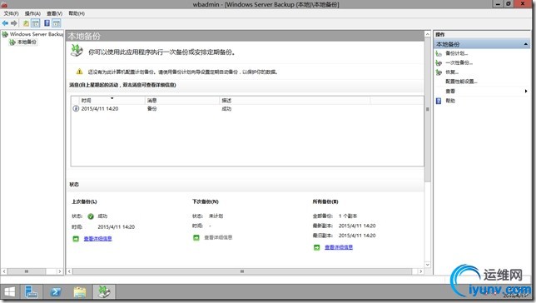
Task: Click the help icon in the actions pane
Action: [439, 101]
